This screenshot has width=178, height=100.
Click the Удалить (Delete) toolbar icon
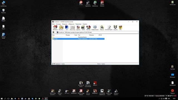pyautogui.click(x=78, y=28)
